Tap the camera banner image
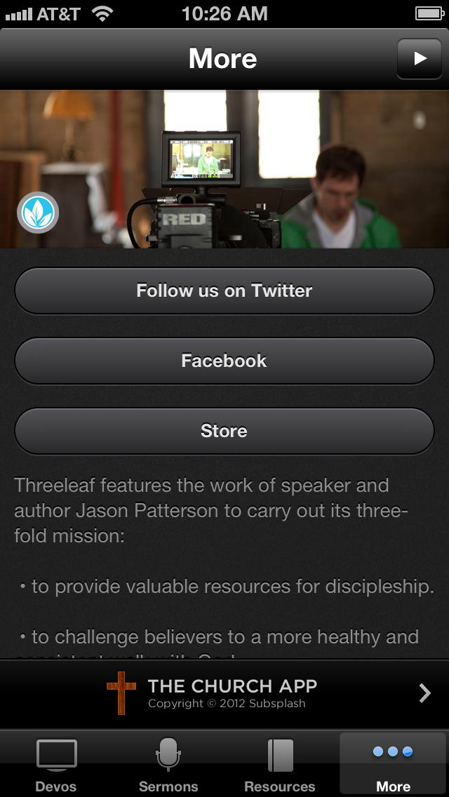This screenshot has height=797, width=449. [x=224, y=169]
